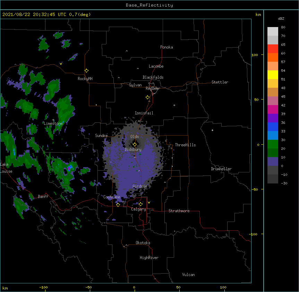This screenshot has width=299, height=292.
Task: Click the Strathmore label
Action: pos(179,211)
